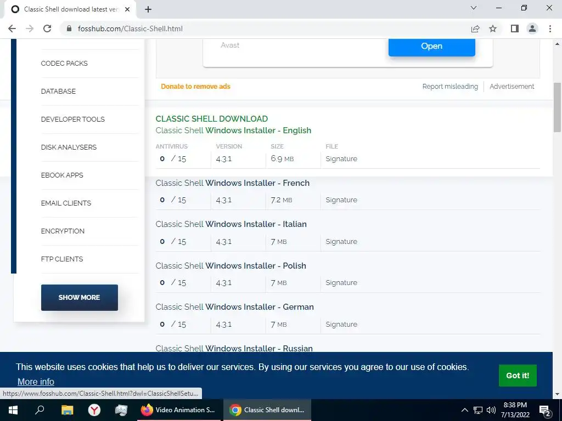The width and height of the screenshot is (562, 421).
Task: Reload the fosshub page
Action: click(x=47, y=29)
